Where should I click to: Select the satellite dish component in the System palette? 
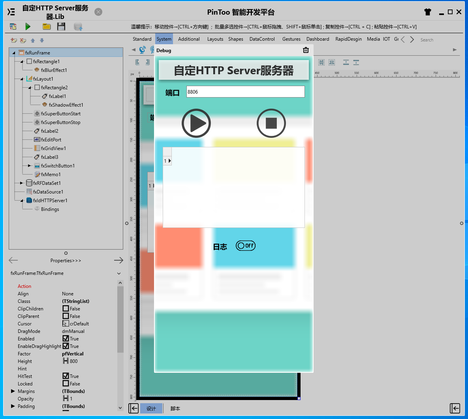(142, 50)
